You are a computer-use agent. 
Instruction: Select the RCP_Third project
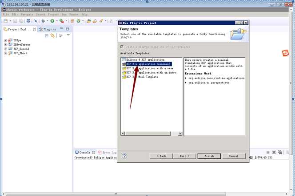coord(20,53)
